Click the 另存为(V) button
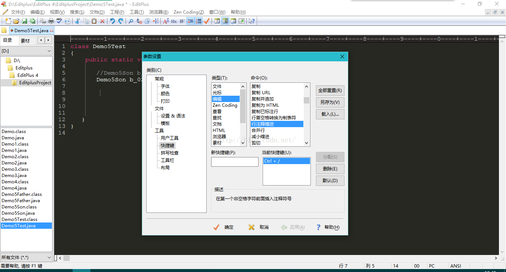 [x=330, y=102]
